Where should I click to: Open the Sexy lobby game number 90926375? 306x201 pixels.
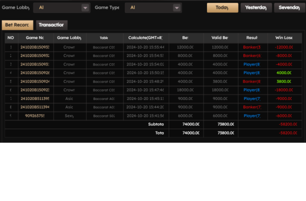[x=35, y=116]
